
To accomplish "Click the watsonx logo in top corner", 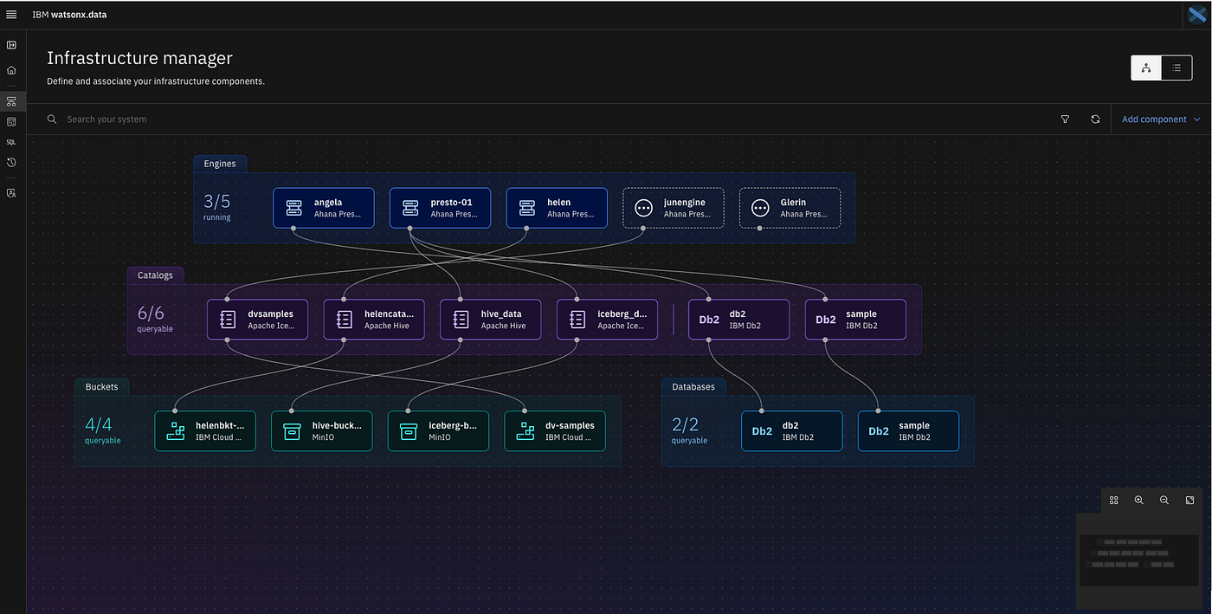I will (x=1197, y=15).
